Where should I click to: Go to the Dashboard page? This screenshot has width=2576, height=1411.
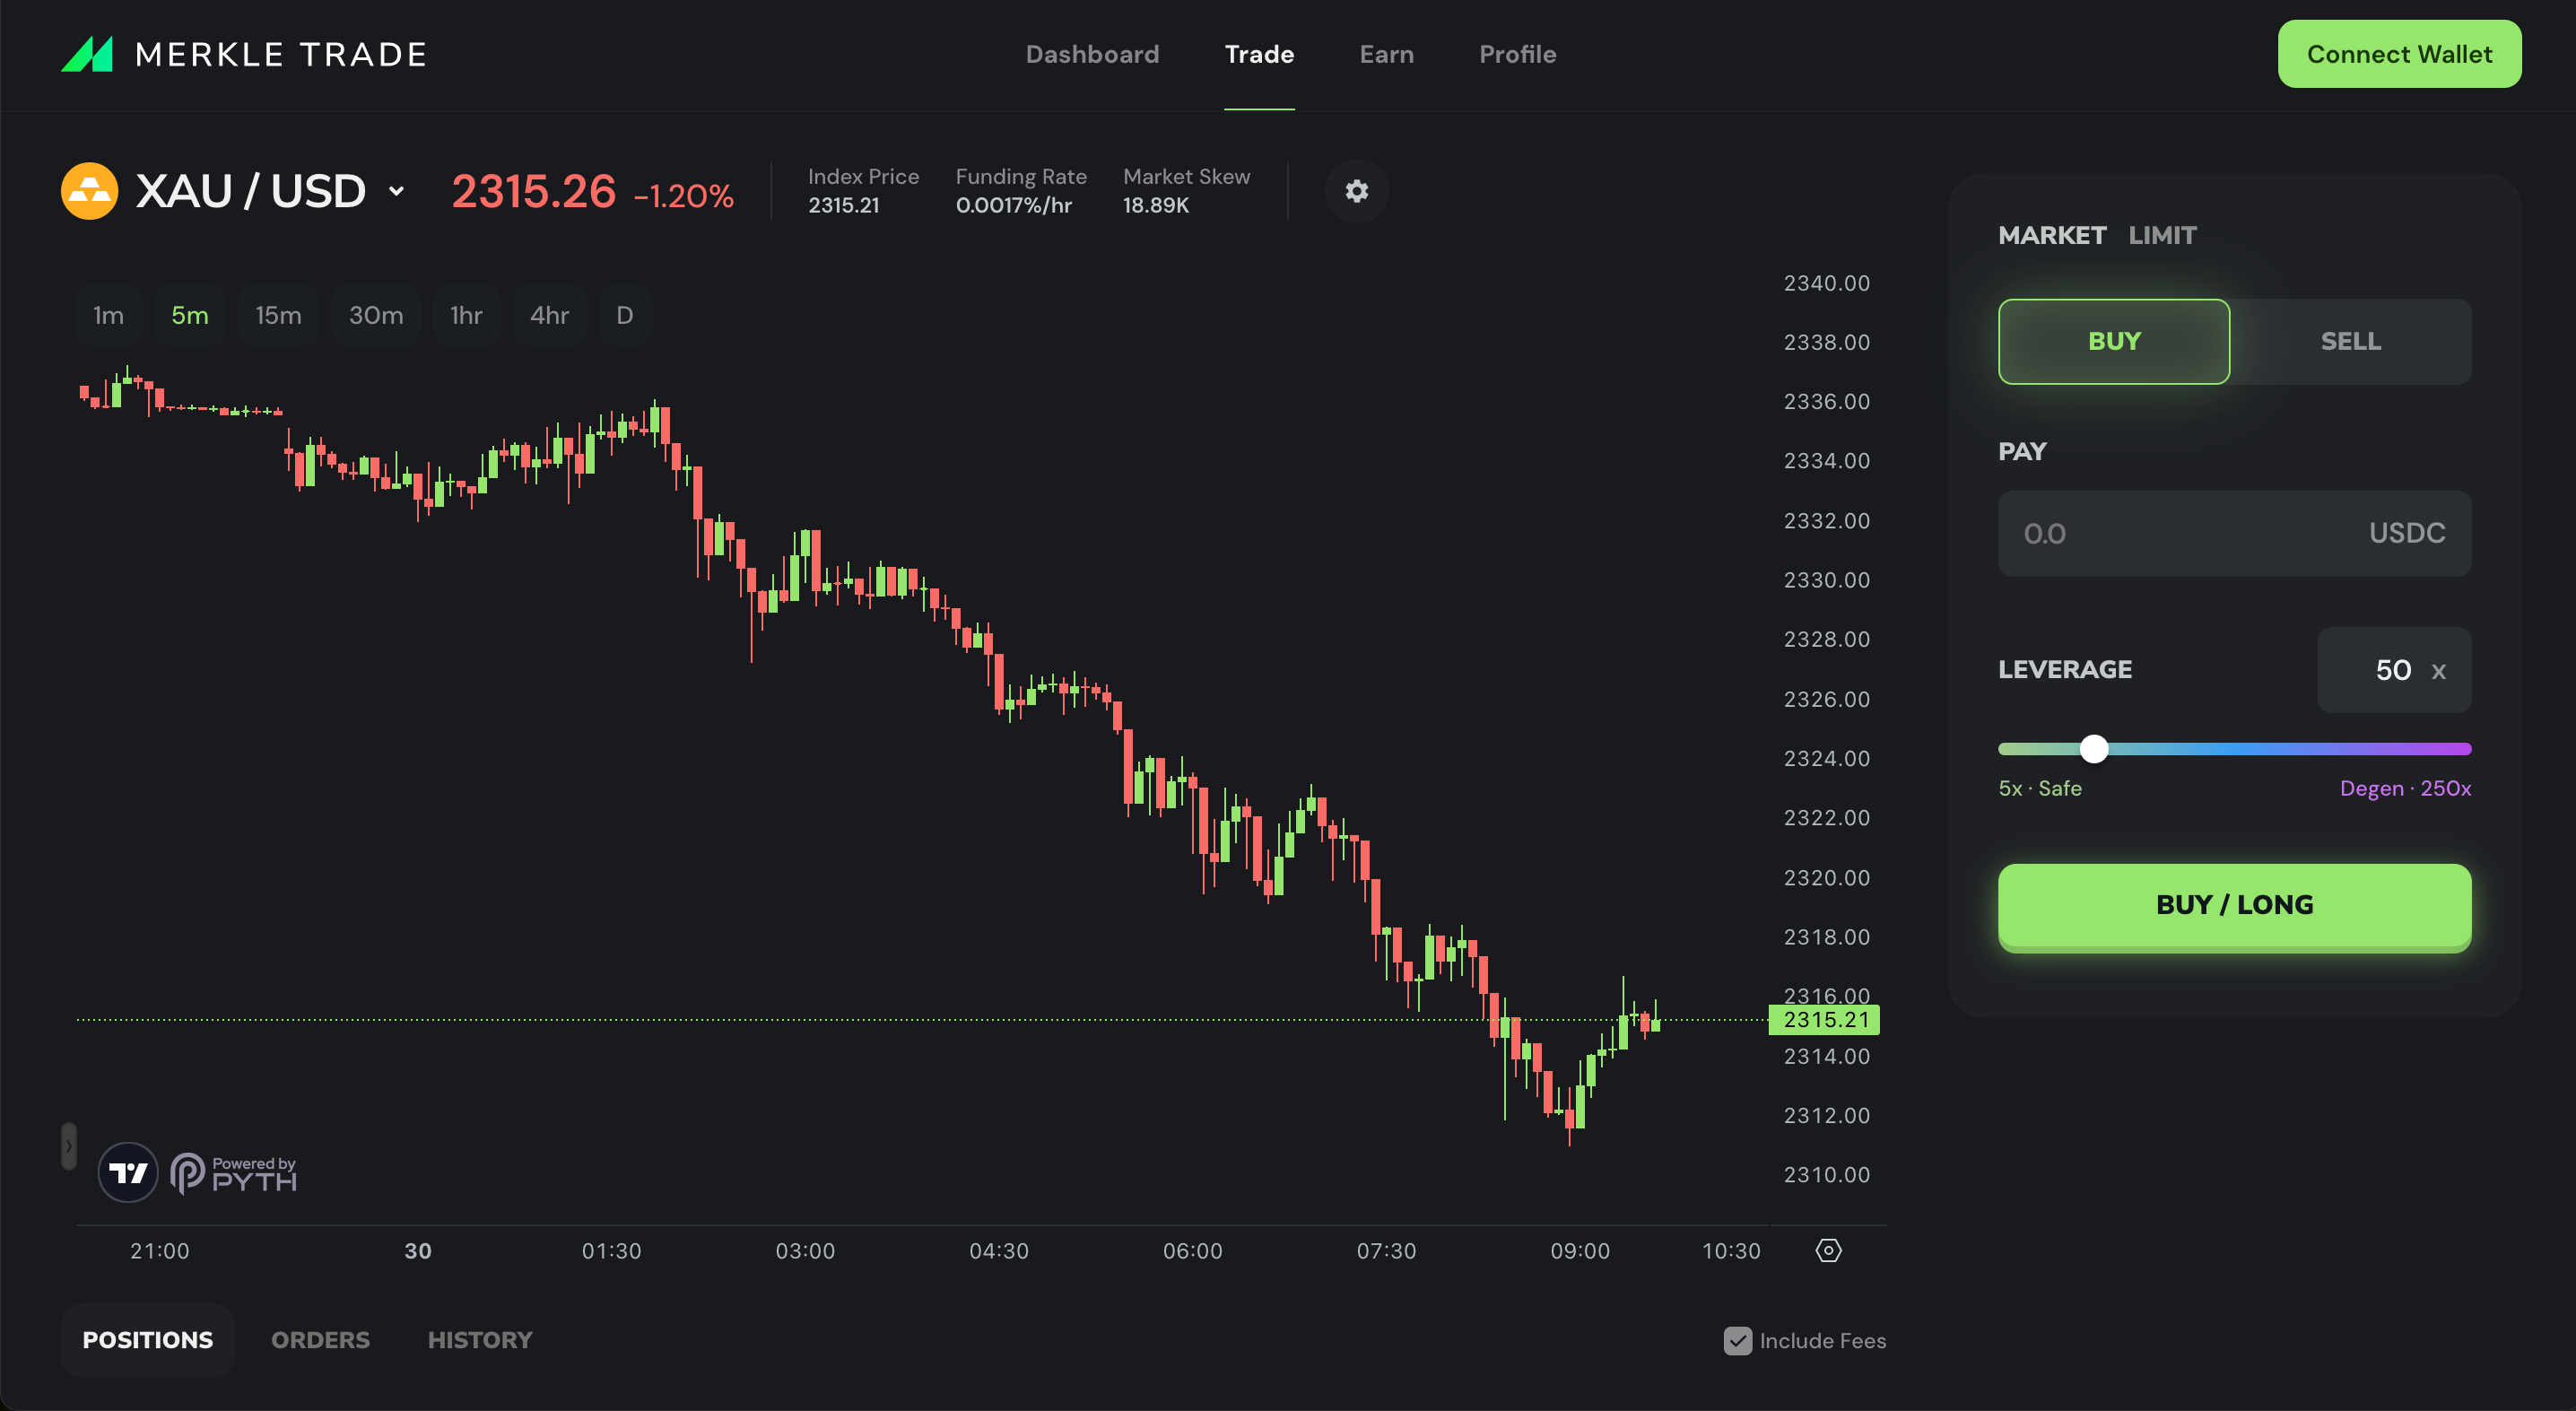pyautogui.click(x=1092, y=54)
